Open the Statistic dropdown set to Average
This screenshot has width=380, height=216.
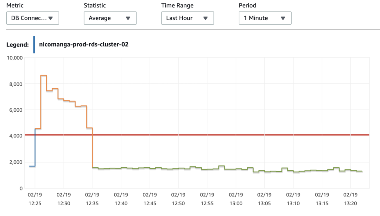pos(110,18)
